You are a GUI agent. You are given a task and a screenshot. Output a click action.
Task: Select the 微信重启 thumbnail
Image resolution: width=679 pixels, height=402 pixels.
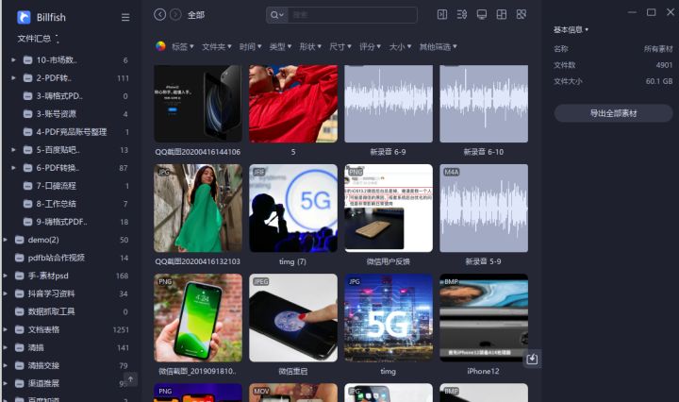tap(293, 317)
